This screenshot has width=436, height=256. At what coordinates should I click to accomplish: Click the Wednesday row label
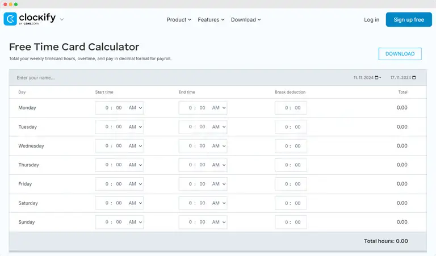pyautogui.click(x=31, y=146)
